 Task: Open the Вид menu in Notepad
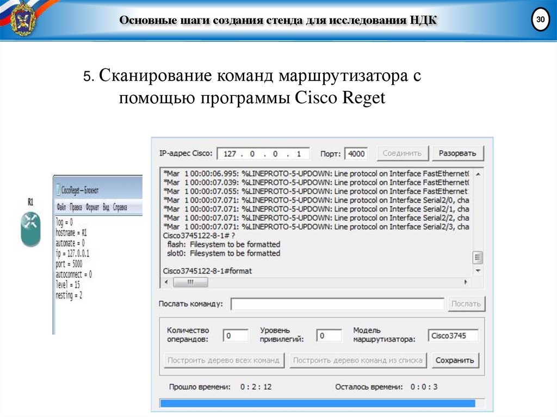click(x=107, y=207)
